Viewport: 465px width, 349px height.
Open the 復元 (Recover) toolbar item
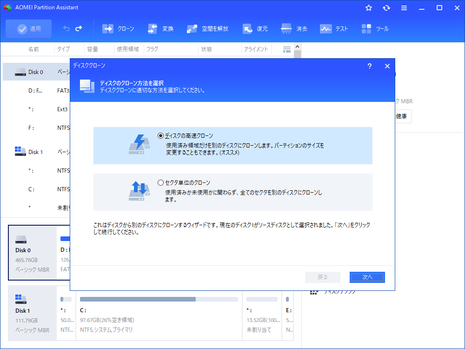[255, 29]
